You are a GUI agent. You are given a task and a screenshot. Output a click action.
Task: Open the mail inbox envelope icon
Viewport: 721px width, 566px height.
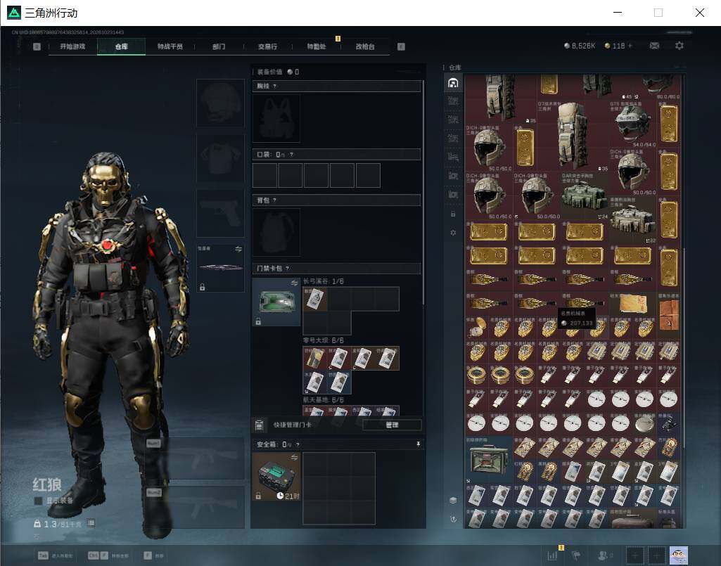[654, 46]
